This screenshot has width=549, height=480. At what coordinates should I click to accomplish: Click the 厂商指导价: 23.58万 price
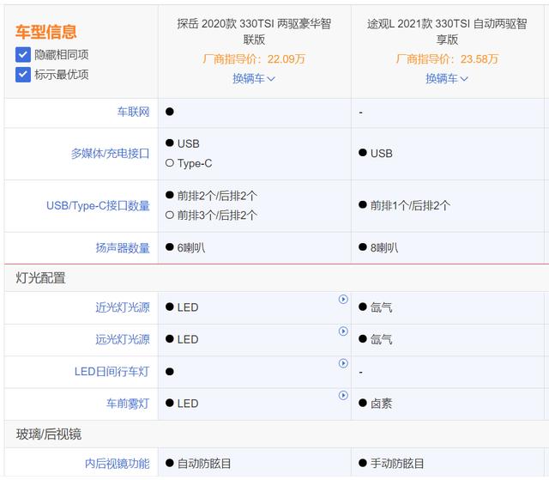pyautogui.click(x=447, y=59)
